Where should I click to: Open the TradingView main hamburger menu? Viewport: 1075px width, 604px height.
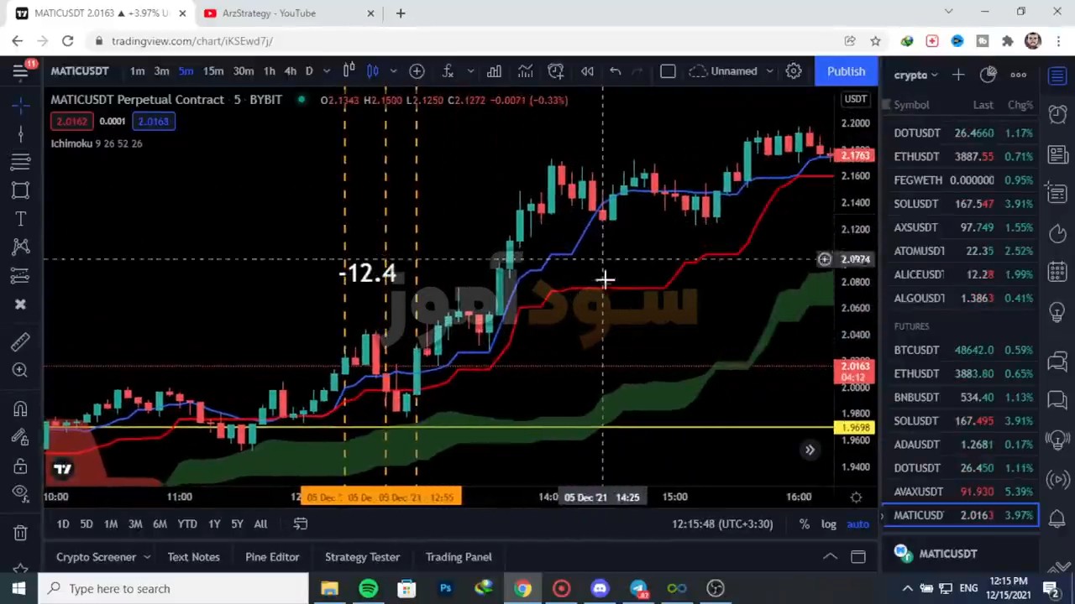pyautogui.click(x=20, y=71)
